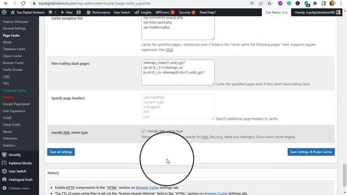
Task: Toggle the browser side panel icon
Action: pyautogui.click(x=324, y=3)
